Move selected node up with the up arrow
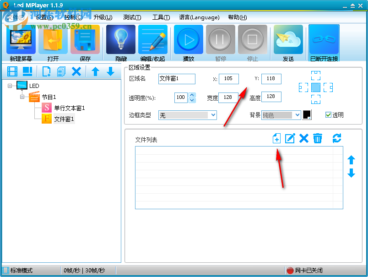Screen dimensions: 368x277 [x=95, y=71]
